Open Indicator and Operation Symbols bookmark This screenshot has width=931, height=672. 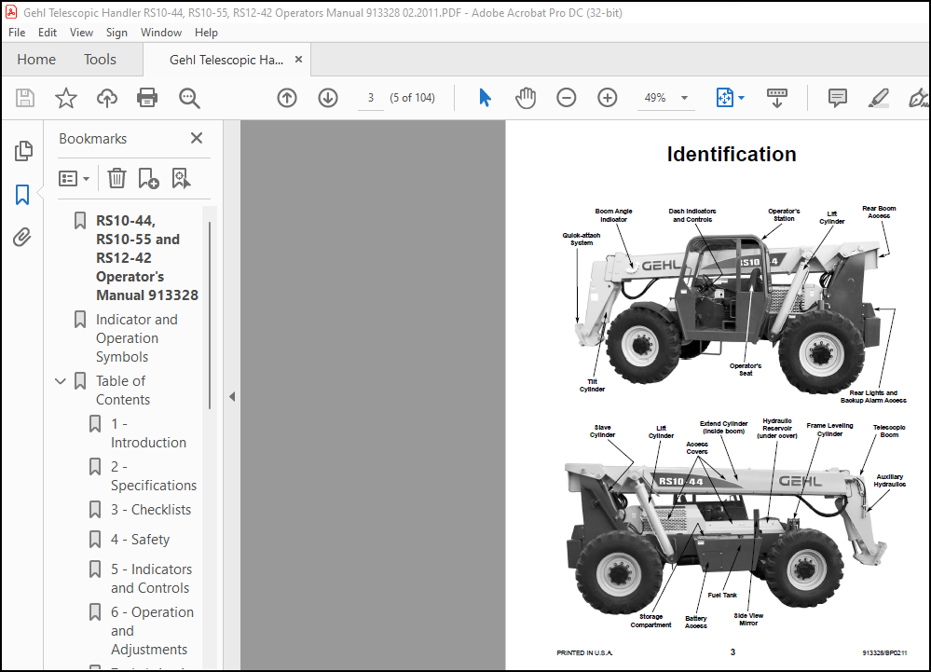(x=137, y=338)
